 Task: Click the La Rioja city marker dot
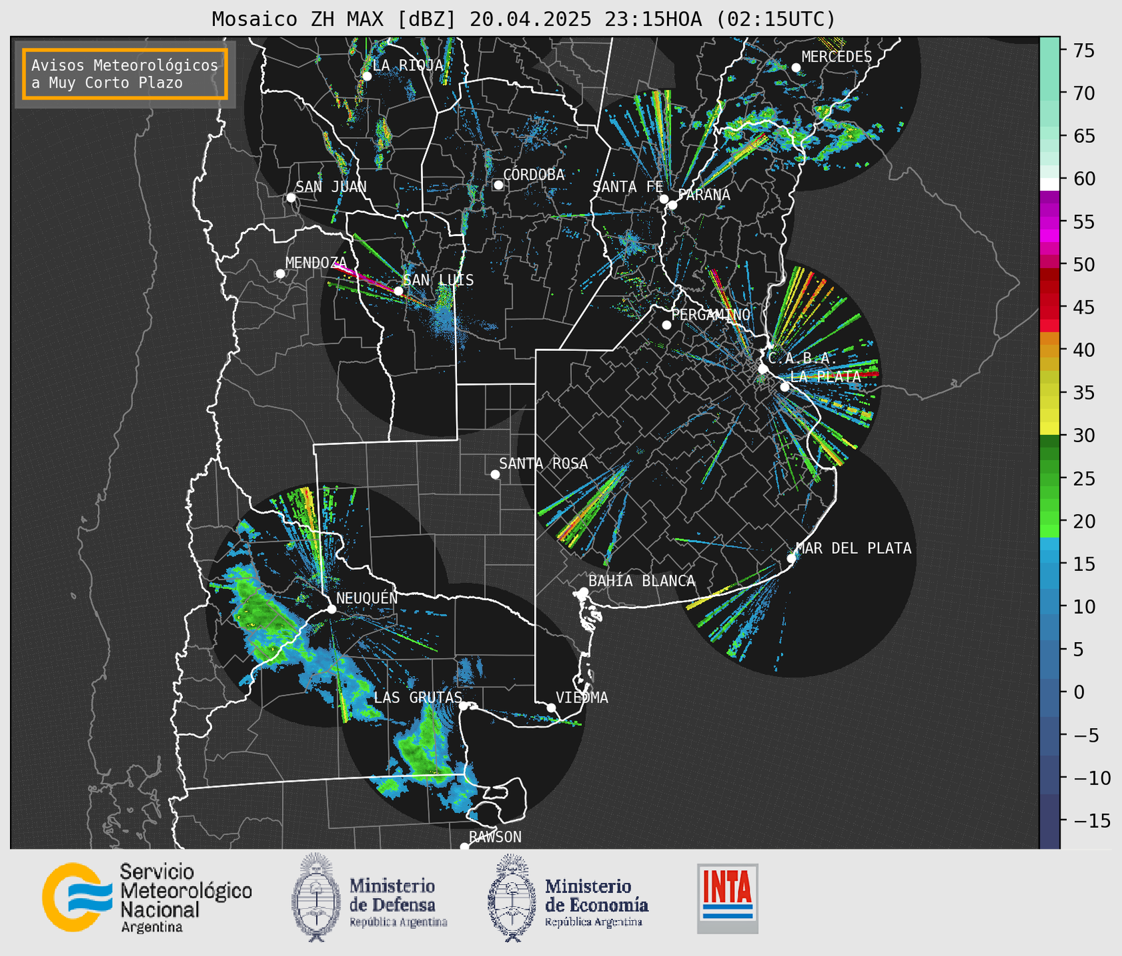click(366, 76)
